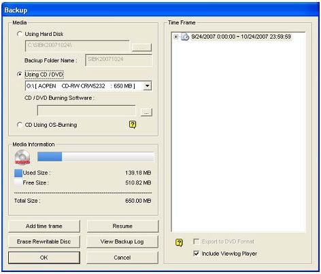Click the CD / DVD Burning Software path field
321x274 pixels.
tap(86, 111)
